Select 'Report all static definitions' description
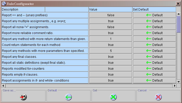This screenshot has width=182, height=103. [34, 63]
